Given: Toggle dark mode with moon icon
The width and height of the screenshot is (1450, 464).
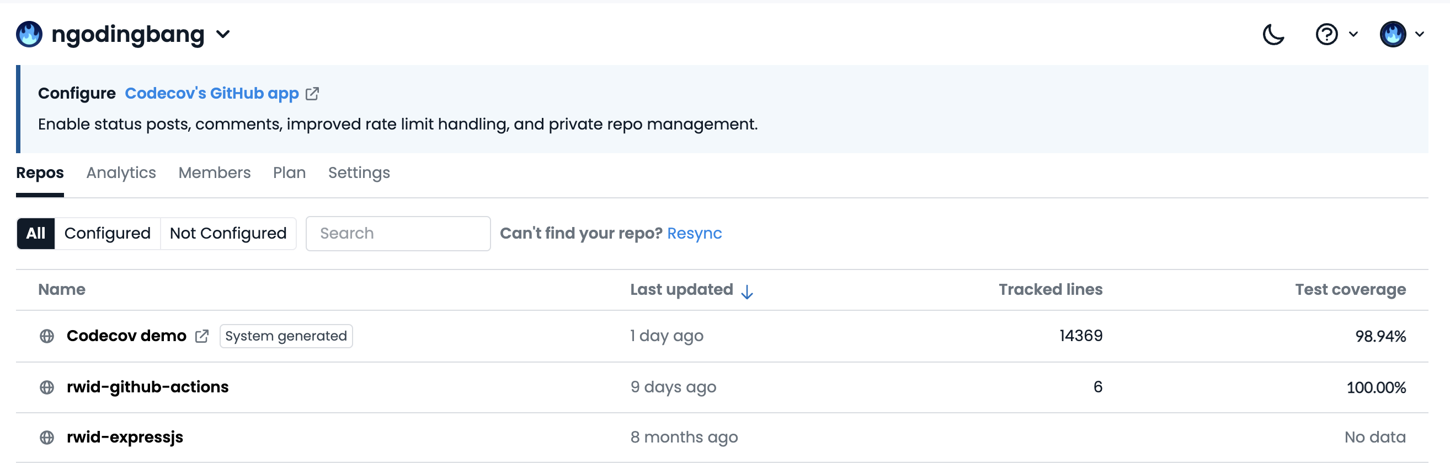Looking at the screenshot, I should pyautogui.click(x=1273, y=34).
